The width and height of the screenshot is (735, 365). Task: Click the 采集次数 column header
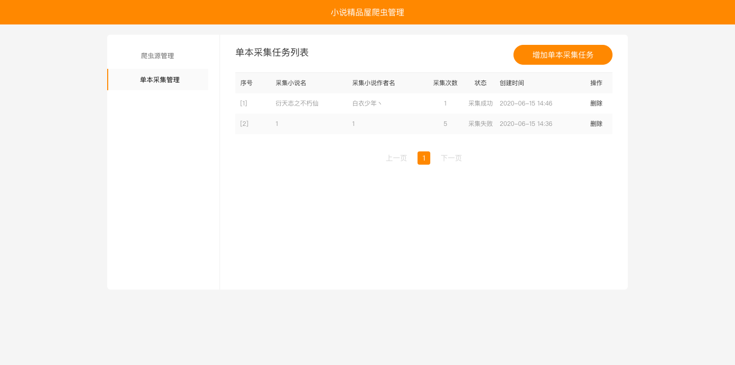[445, 83]
